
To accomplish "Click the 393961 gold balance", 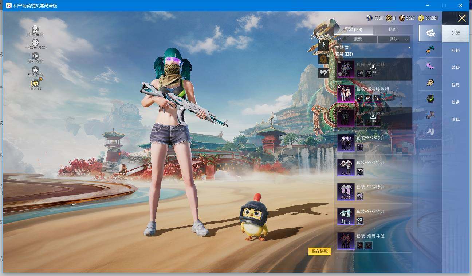I will 431,18.
